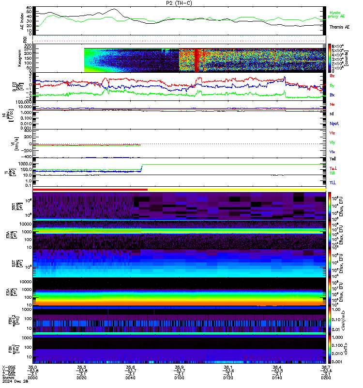363x388 pixels.
Task: Select the Kyoto proxy AE legend label
Action: [x=336, y=15]
